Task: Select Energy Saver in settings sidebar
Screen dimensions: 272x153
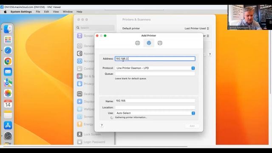Action: pos(85,124)
